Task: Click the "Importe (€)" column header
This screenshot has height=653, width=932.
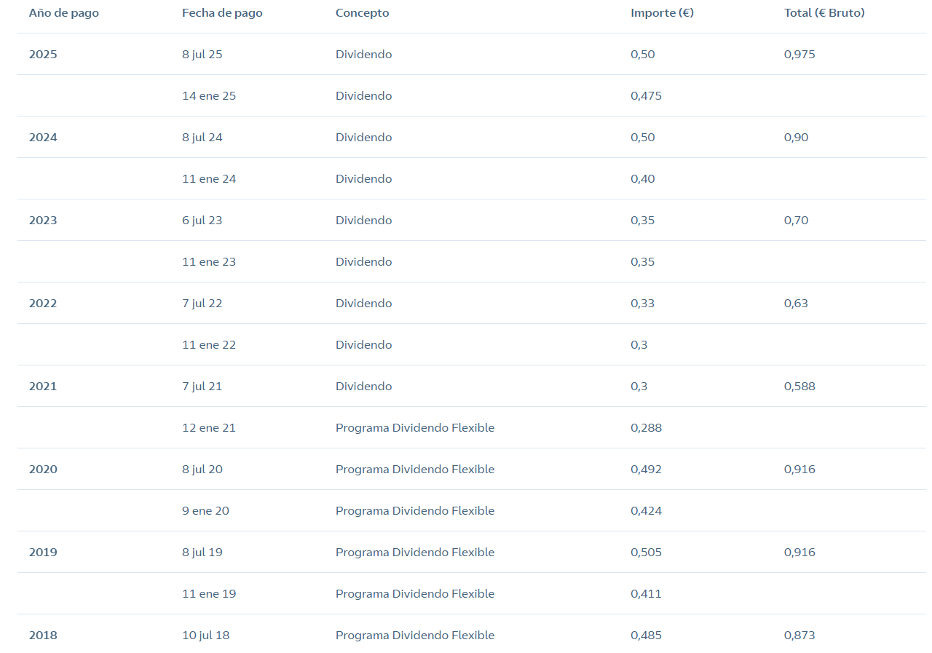Action: point(662,13)
